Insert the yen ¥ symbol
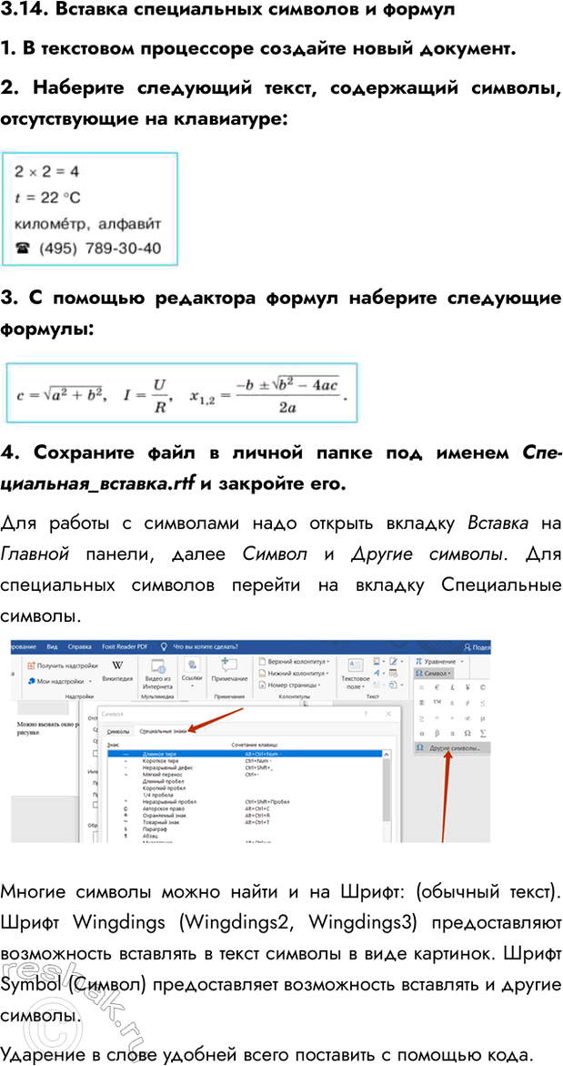Image resolution: width=563 pixels, height=1066 pixels. [467, 687]
